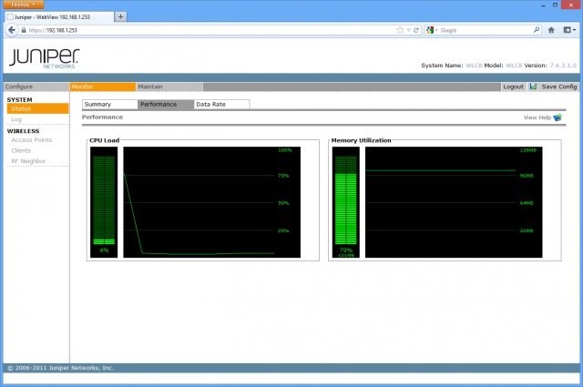Screen dimensions: 583x387
Task: Open the bookmarks menu icon
Action: [x=569, y=30]
